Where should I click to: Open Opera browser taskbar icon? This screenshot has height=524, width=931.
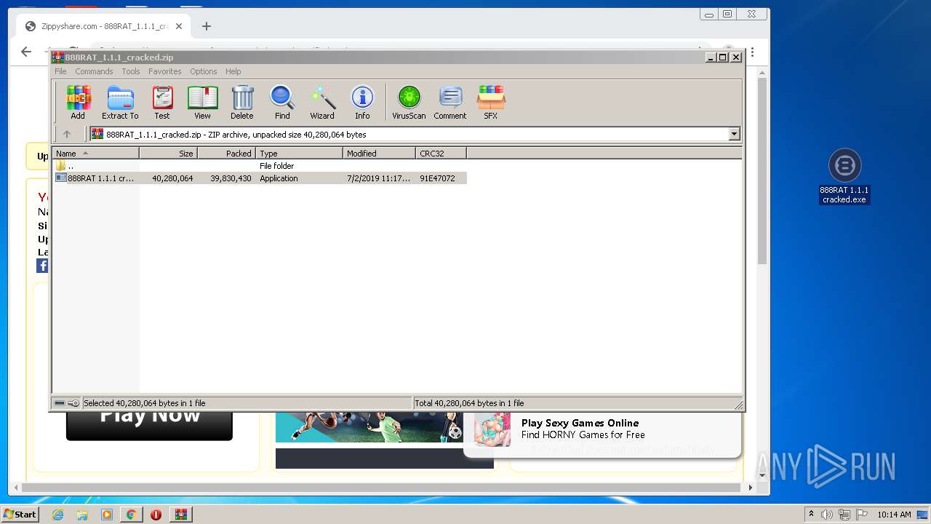coord(156,515)
